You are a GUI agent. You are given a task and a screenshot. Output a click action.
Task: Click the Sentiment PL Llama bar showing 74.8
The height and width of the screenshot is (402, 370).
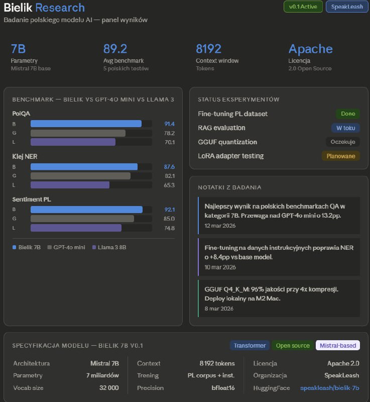pos(76,228)
